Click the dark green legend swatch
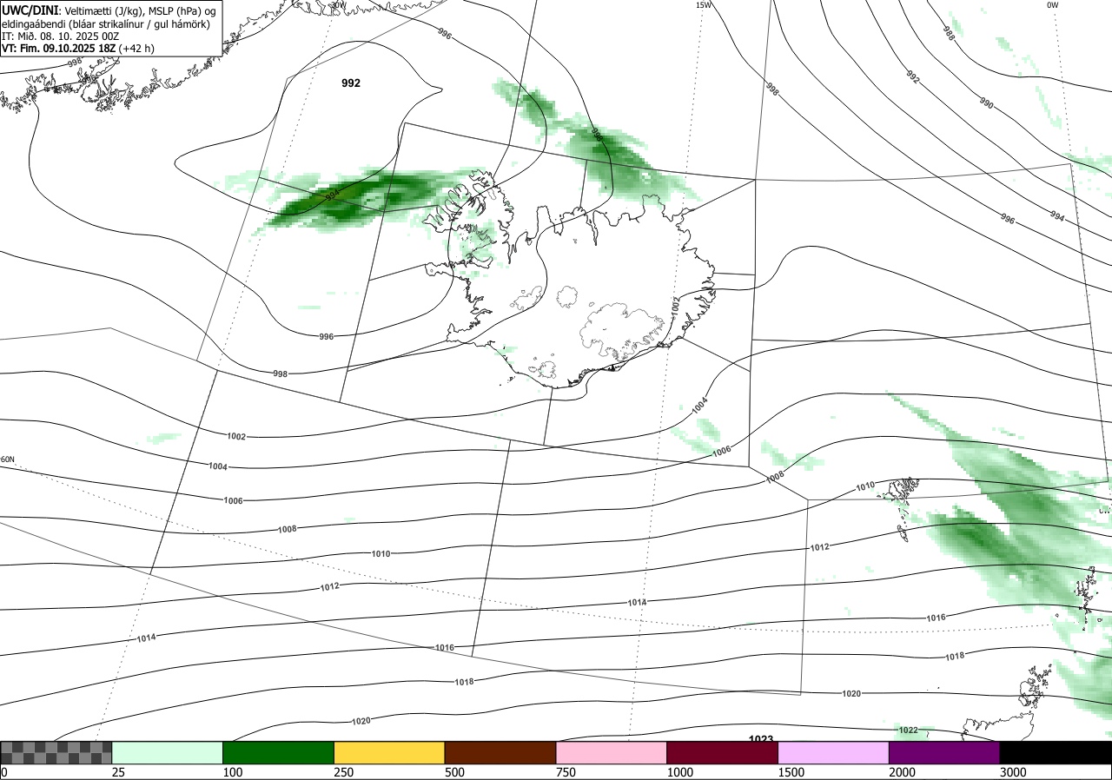The image size is (1112, 780). tap(279, 752)
